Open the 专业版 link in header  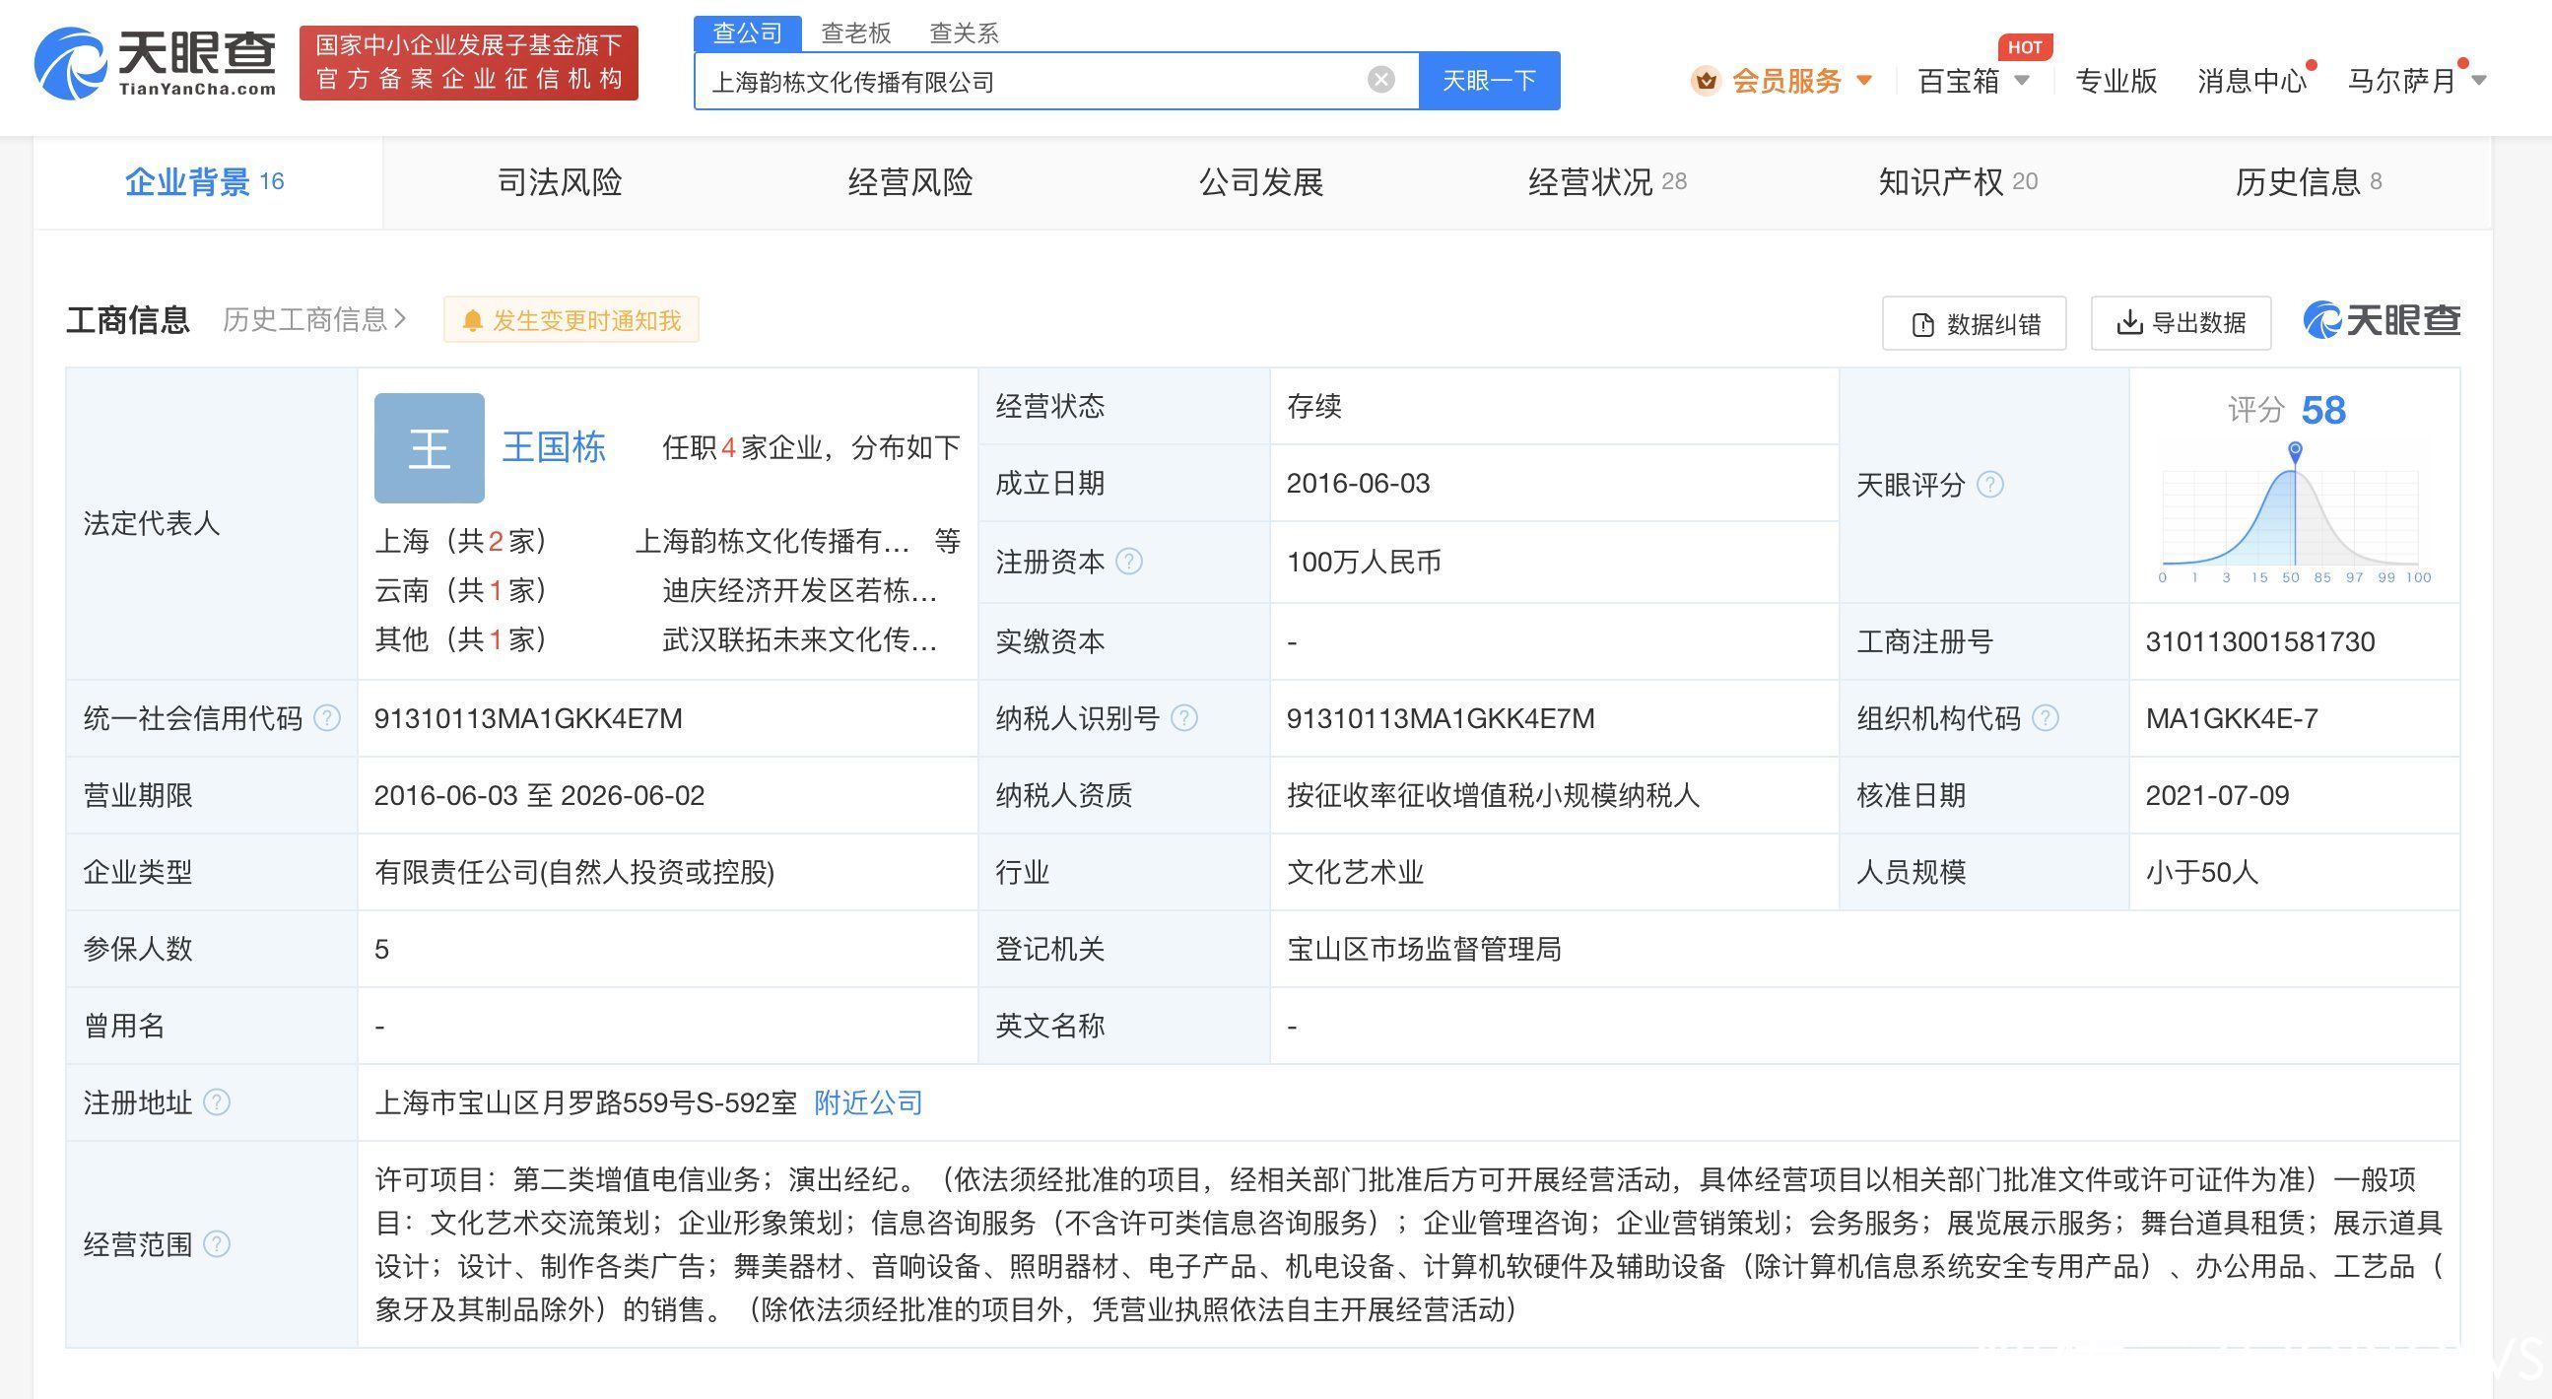(2116, 80)
